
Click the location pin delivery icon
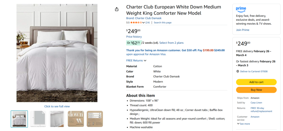pos(238,72)
